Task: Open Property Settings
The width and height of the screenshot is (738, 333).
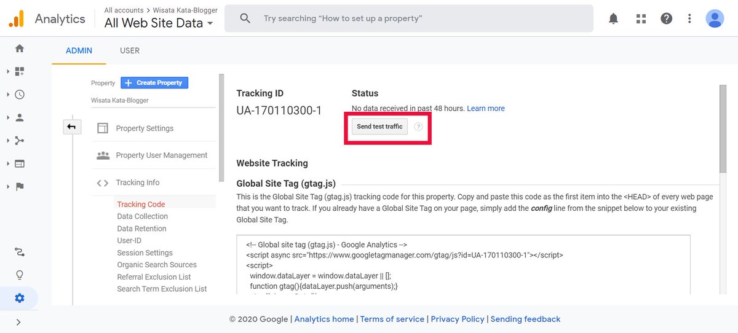Action: (x=145, y=128)
